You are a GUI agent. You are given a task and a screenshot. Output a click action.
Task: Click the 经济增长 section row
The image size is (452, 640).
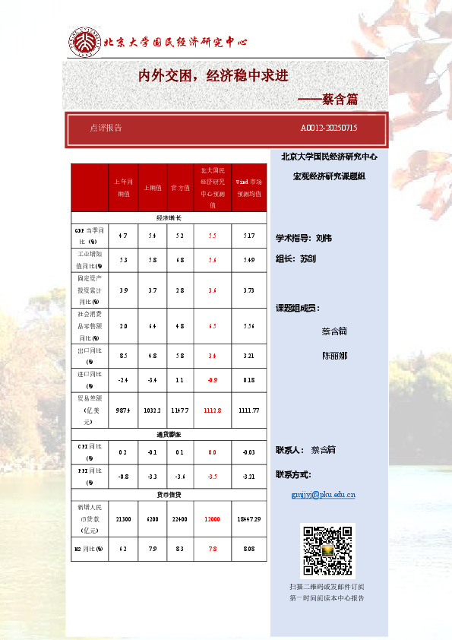[169, 218]
